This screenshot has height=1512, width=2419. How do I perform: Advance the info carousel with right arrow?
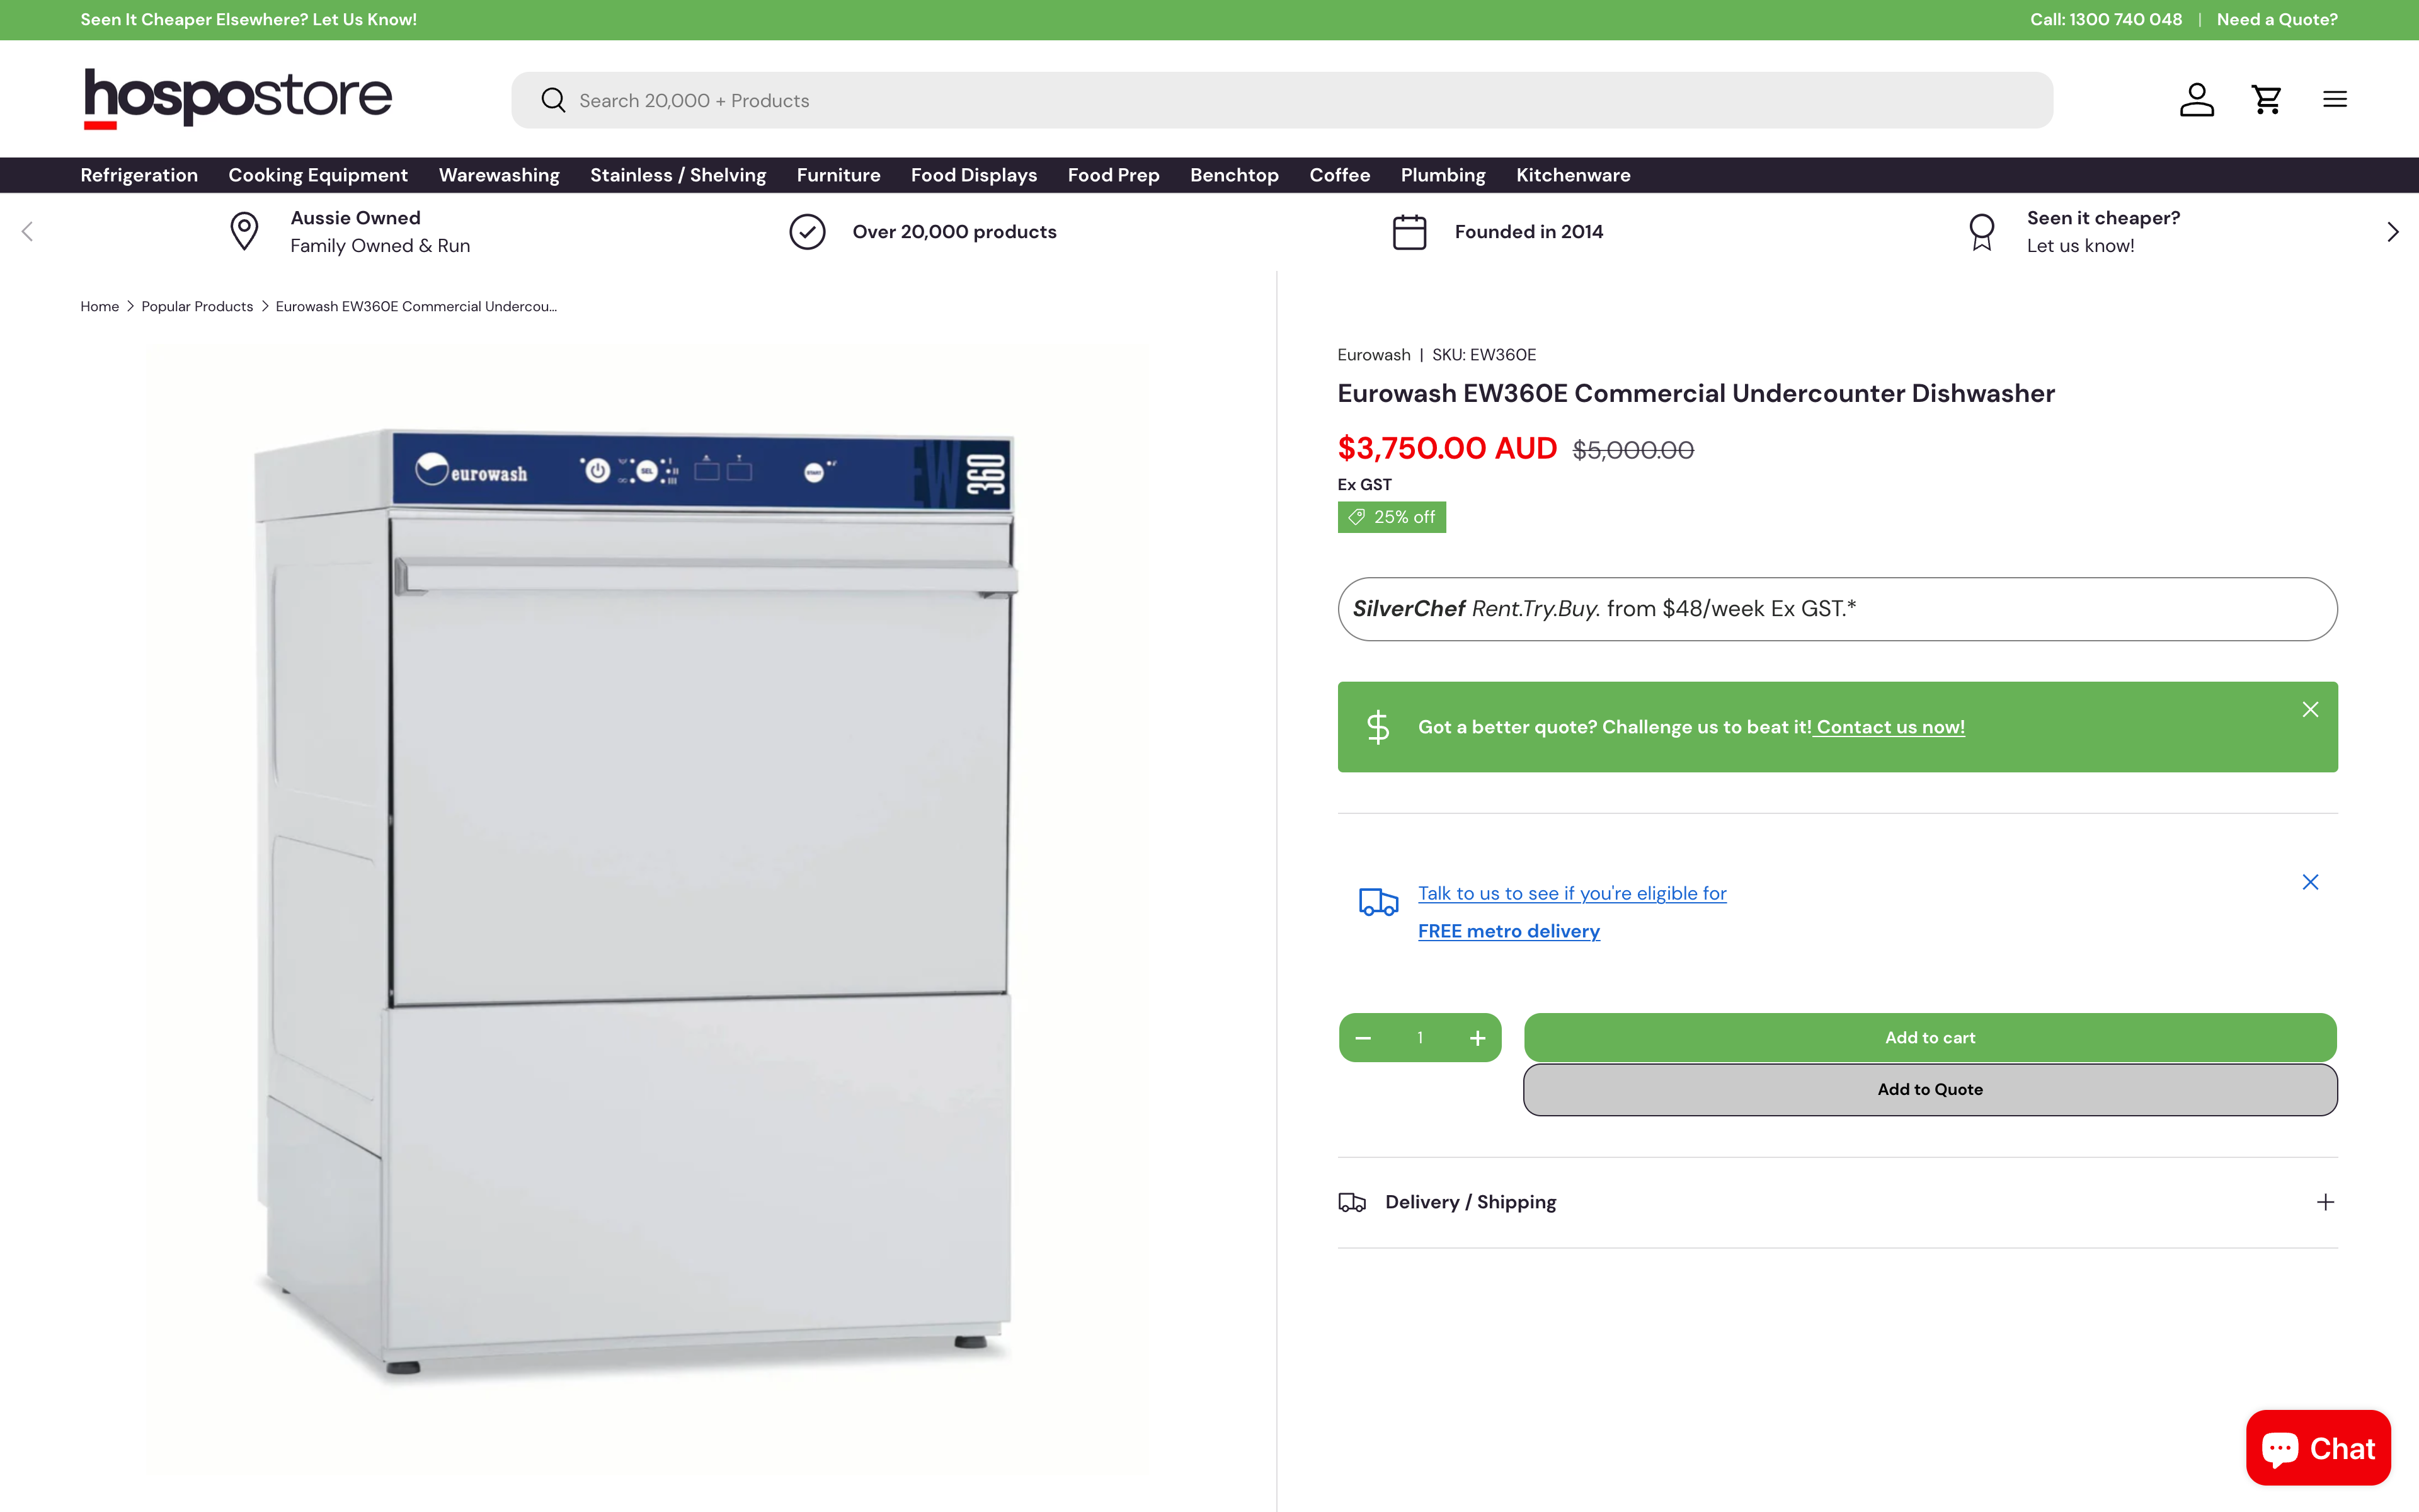point(2392,231)
